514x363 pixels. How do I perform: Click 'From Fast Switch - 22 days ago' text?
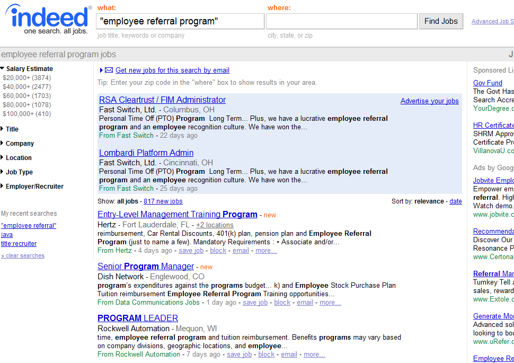(148, 136)
